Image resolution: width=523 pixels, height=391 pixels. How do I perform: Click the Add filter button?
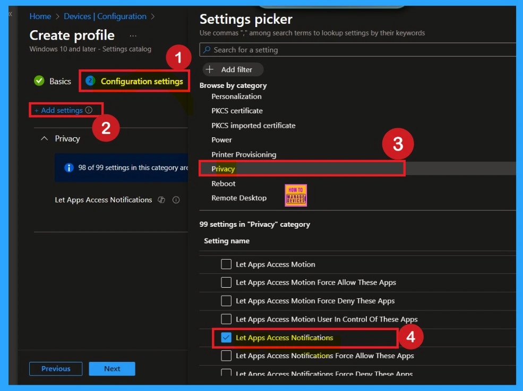[233, 69]
